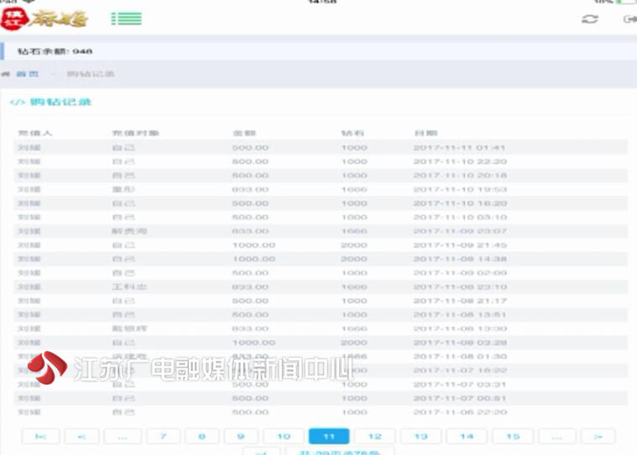Click the refresh icon at top right
Viewport: 637px width, 455px height.
tap(590, 18)
